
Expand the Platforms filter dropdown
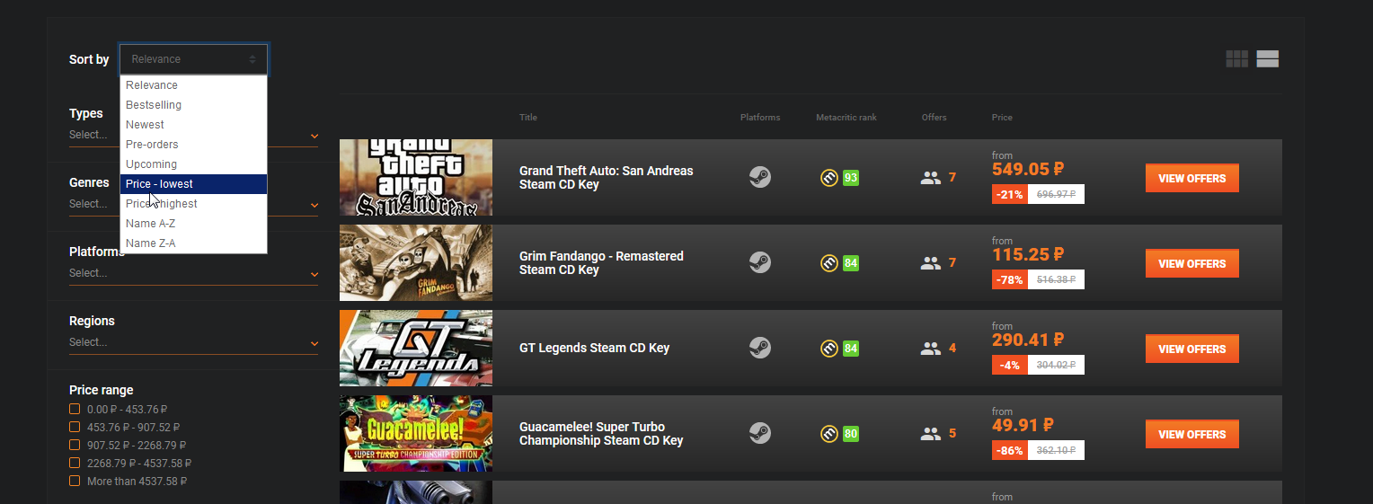pos(193,273)
